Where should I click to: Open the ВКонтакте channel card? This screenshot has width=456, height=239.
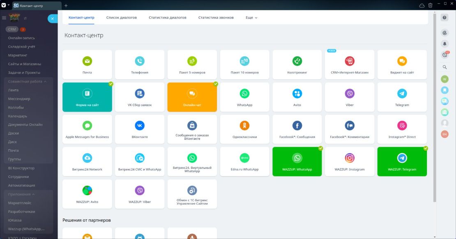pyautogui.click(x=140, y=130)
